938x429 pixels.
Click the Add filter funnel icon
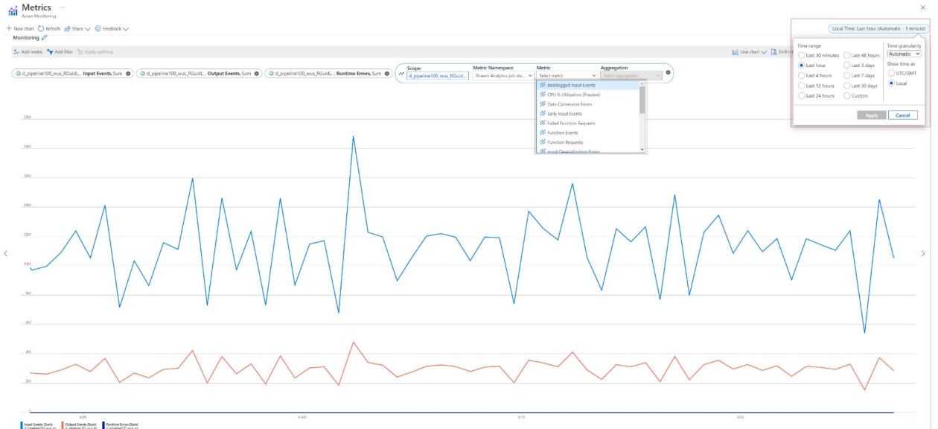click(x=50, y=52)
